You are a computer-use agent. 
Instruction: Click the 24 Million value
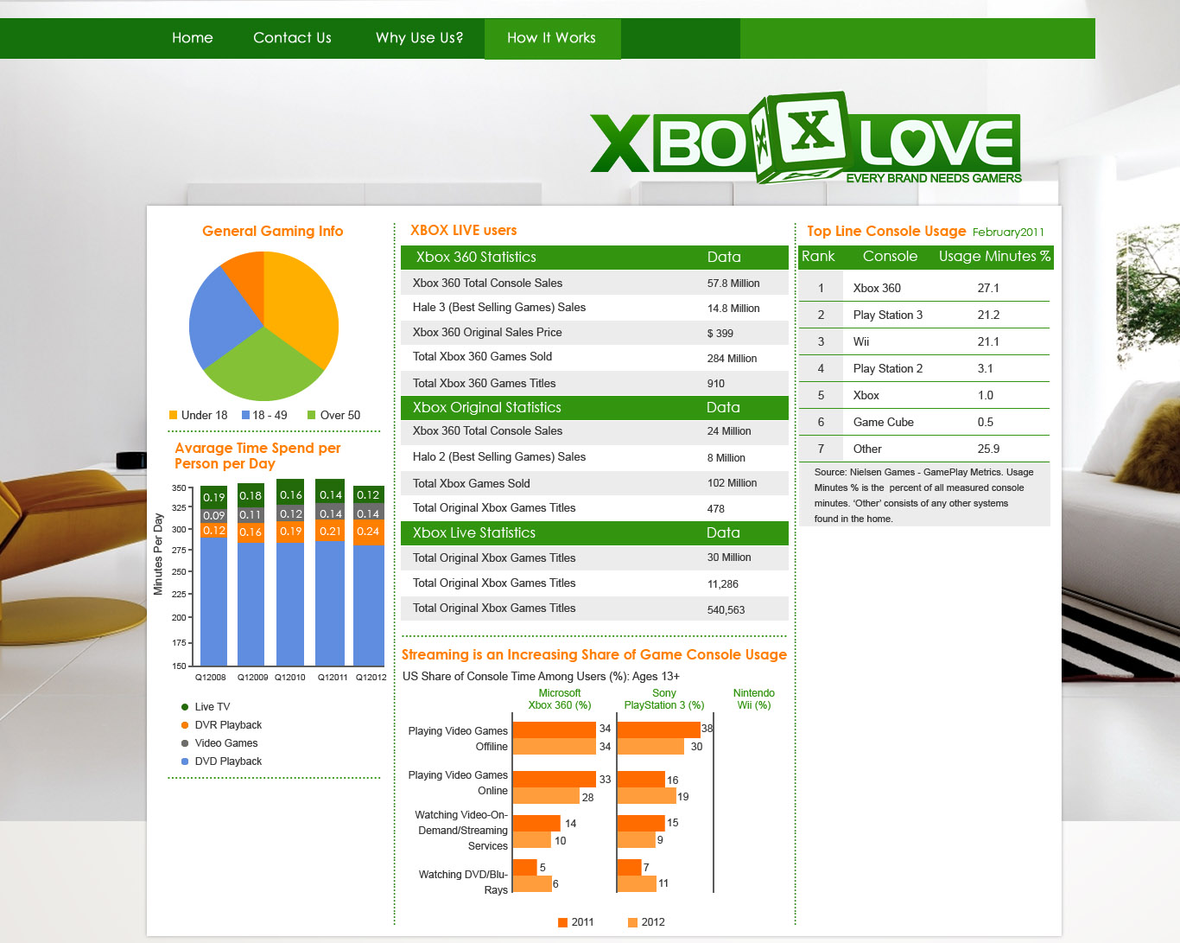[729, 431]
